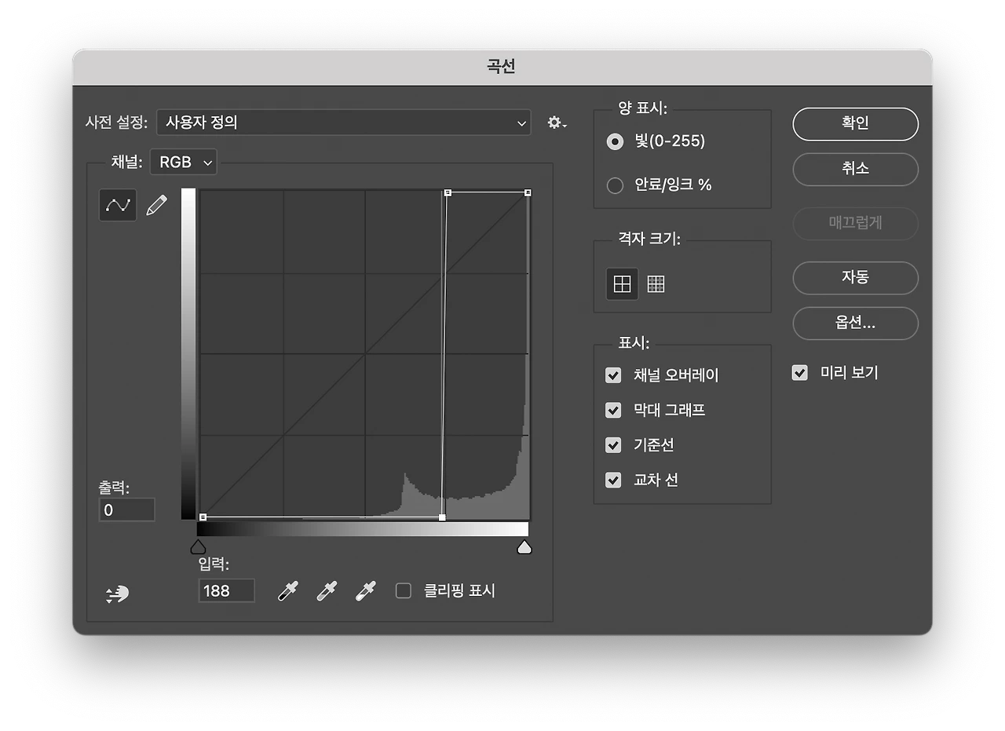Open the 사전 설정 preset dropdown
The height and width of the screenshot is (731, 1005).
(344, 122)
